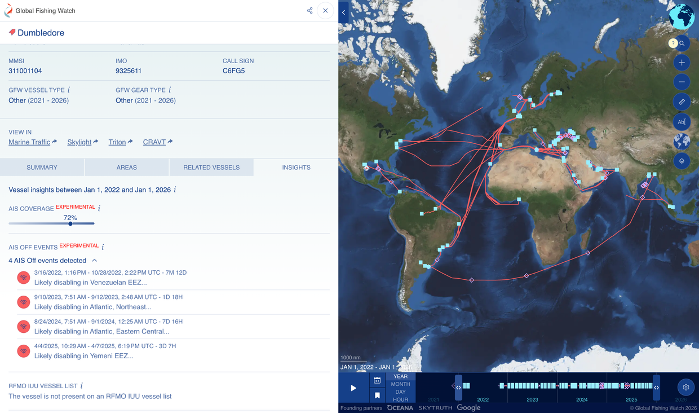Expand the Venezuelan EEZ disabling event

pyautogui.click(x=90, y=282)
